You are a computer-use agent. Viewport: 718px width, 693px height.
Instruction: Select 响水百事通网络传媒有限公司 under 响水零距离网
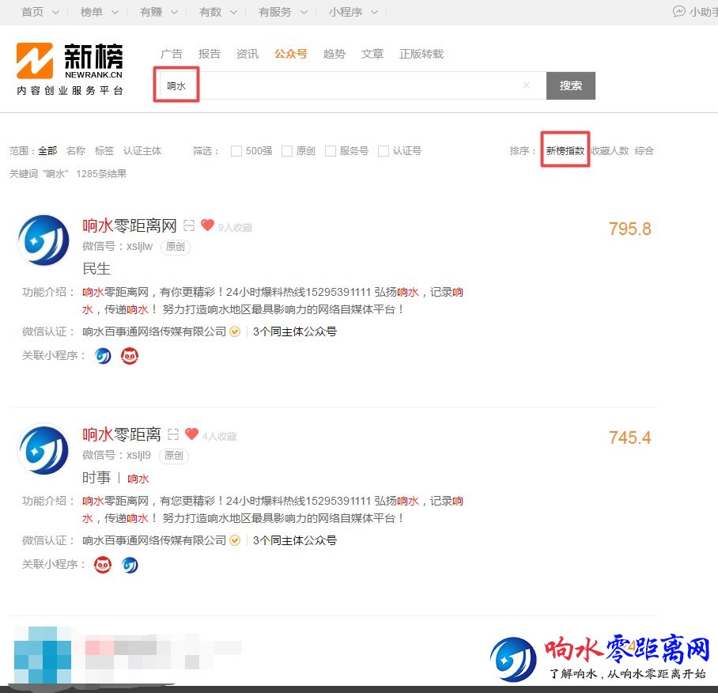click(x=154, y=331)
